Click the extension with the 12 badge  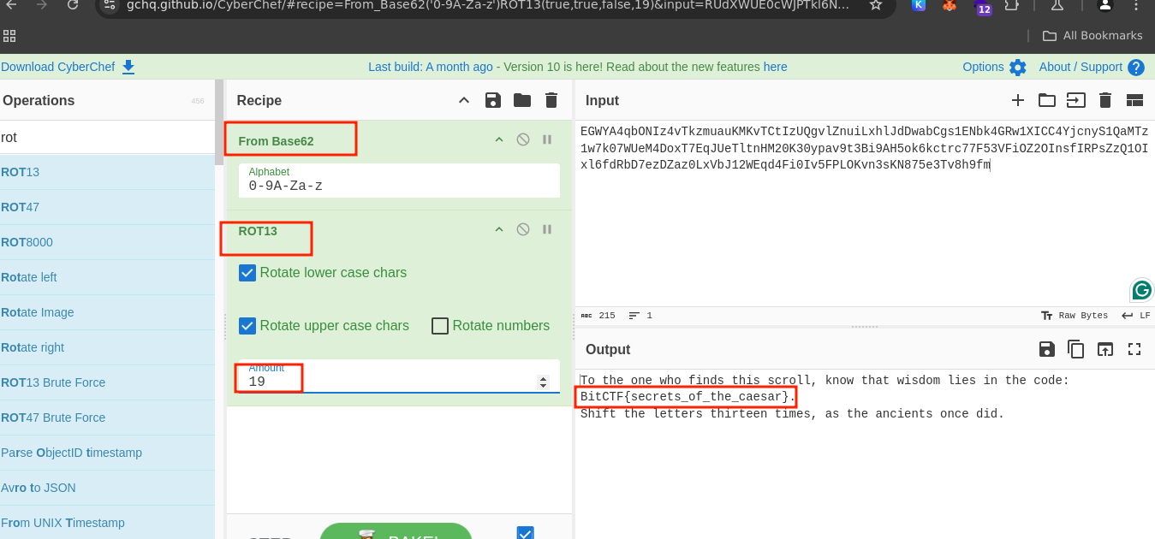(x=984, y=7)
